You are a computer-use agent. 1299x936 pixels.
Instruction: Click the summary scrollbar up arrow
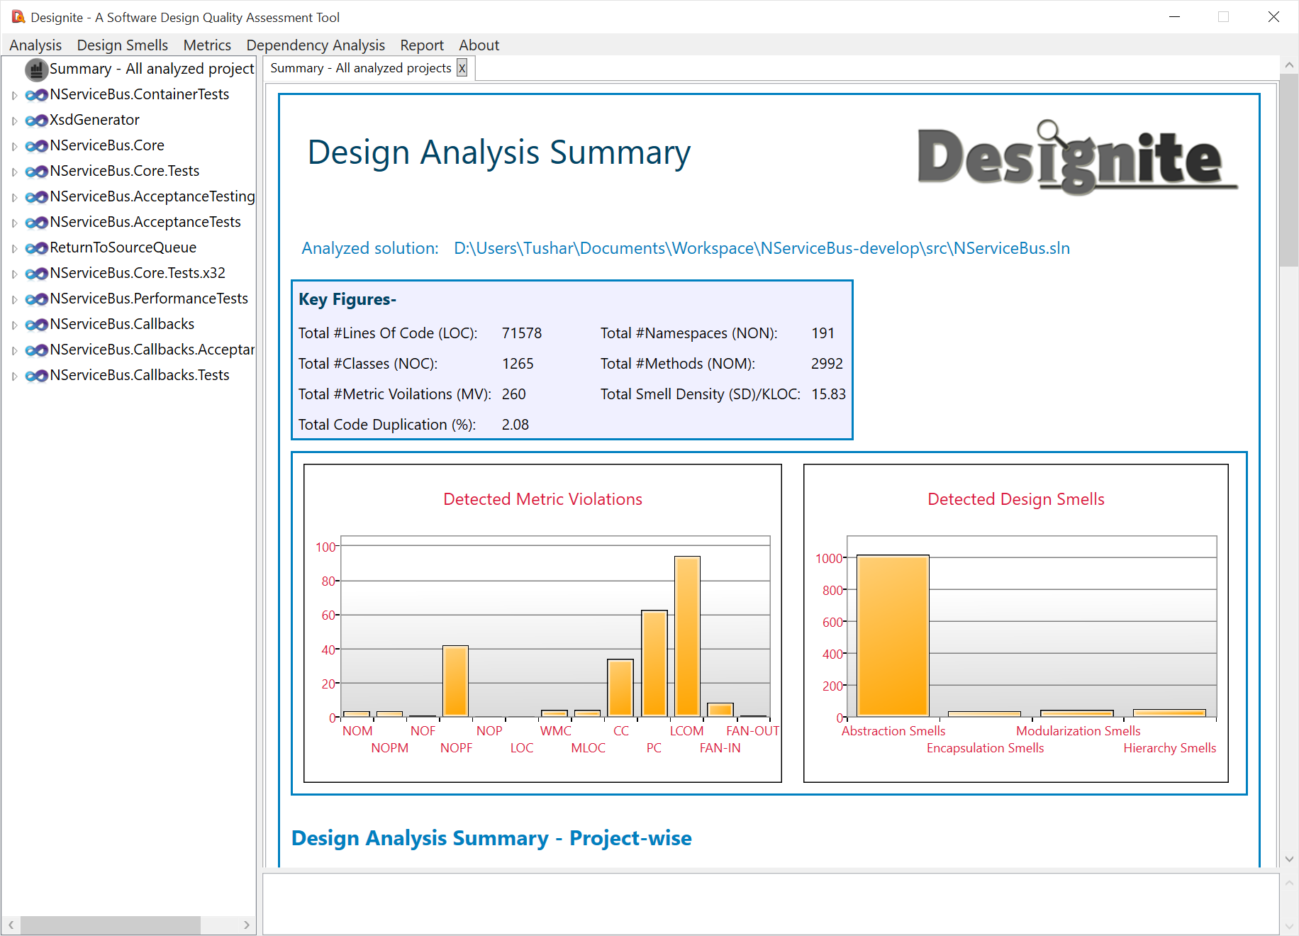(1288, 65)
